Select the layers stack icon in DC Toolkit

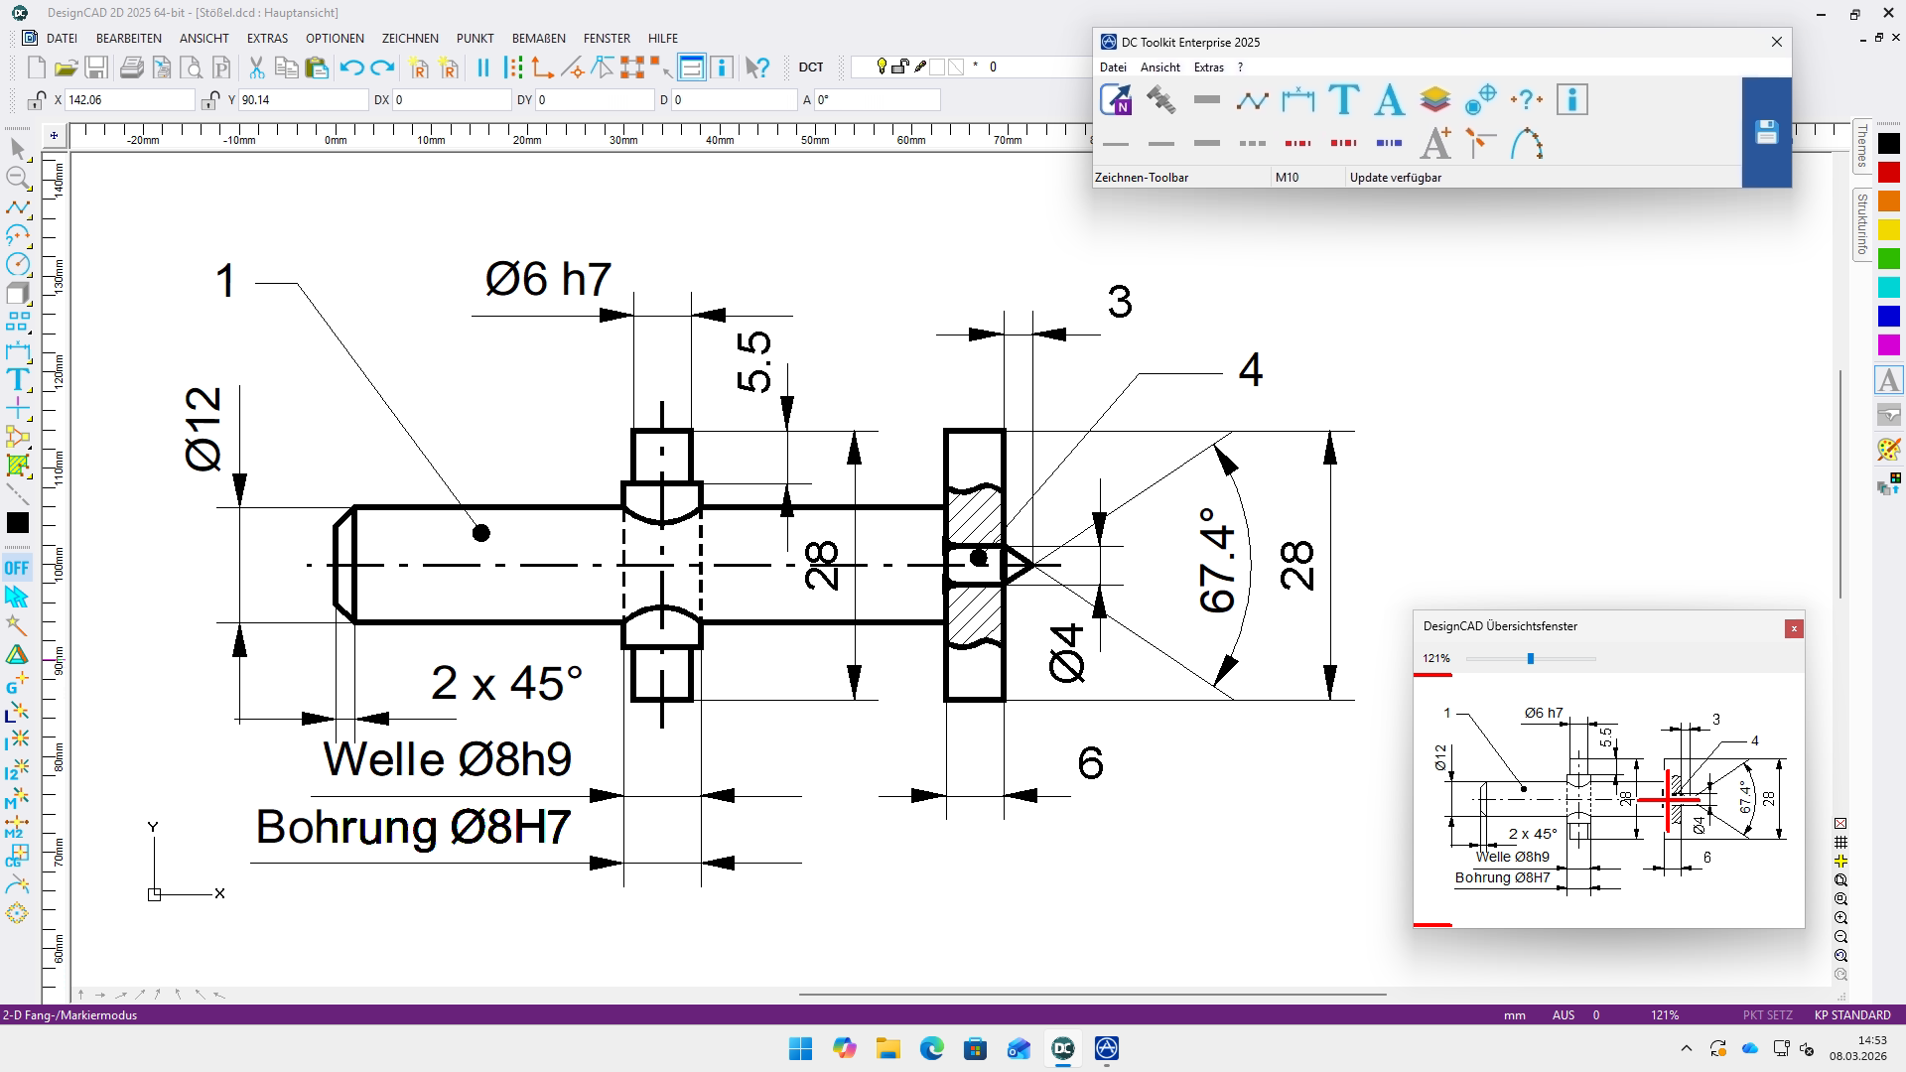(x=1434, y=99)
